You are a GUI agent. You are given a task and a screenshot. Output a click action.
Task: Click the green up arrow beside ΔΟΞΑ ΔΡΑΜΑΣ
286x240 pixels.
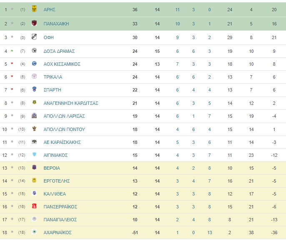pyautogui.click(x=12, y=51)
